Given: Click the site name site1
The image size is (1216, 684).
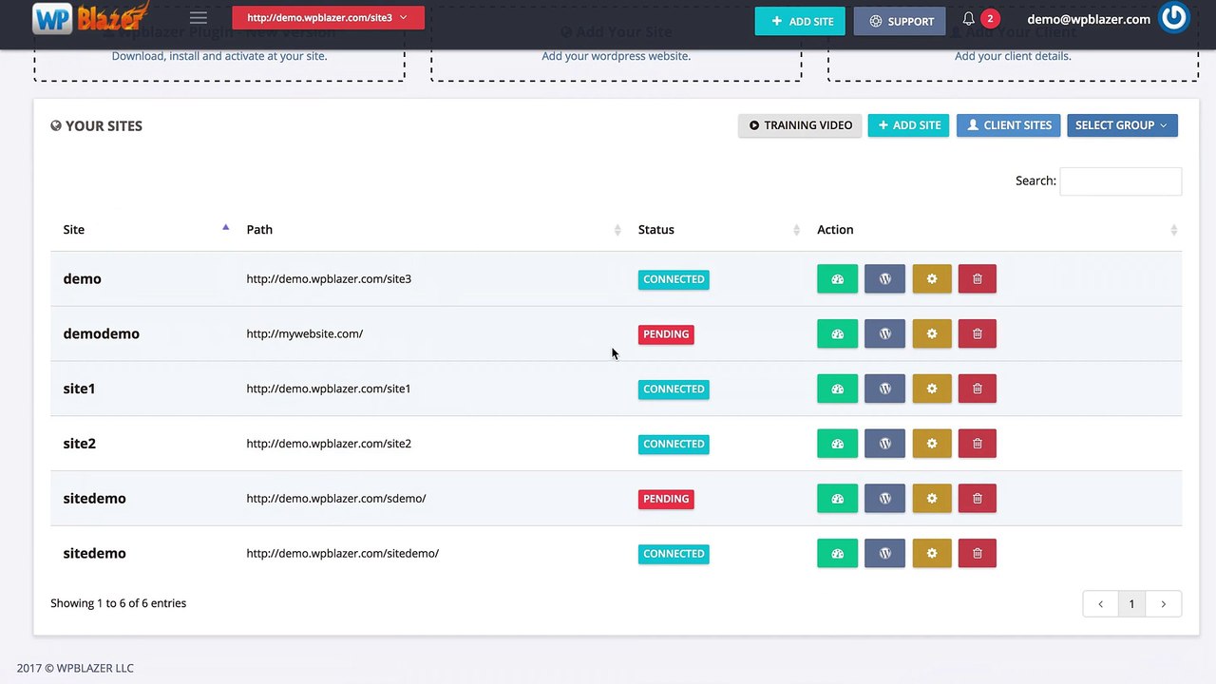Looking at the screenshot, I should [79, 389].
